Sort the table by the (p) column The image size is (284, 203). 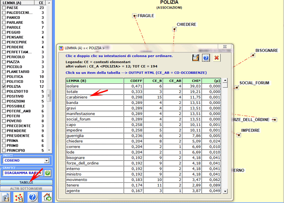211,81
